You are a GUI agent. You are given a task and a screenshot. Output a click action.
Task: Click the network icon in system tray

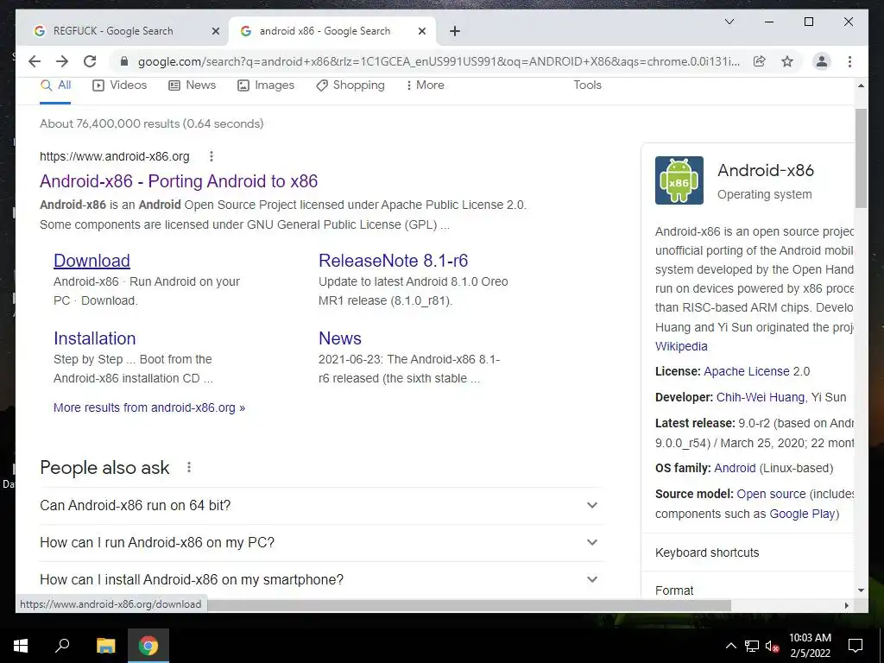[x=752, y=646]
